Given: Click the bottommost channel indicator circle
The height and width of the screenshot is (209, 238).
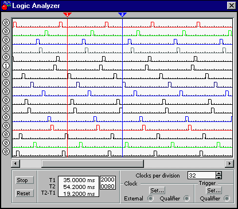Looking at the screenshot, I should [6, 152].
